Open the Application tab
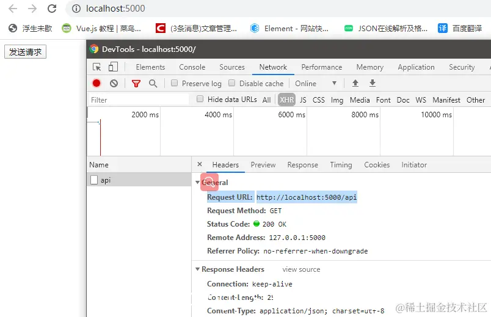The image size is (491, 317). coord(416,67)
